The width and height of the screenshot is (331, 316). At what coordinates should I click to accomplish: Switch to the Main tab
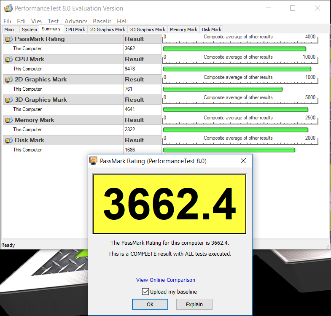pyautogui.click(x=9, y=30)
